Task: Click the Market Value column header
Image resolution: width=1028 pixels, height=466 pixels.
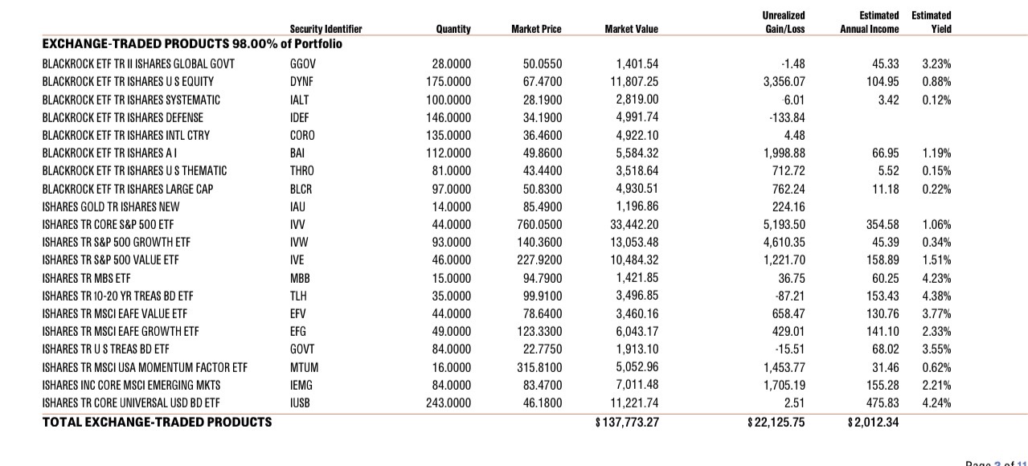Action: tap(631, 29)
